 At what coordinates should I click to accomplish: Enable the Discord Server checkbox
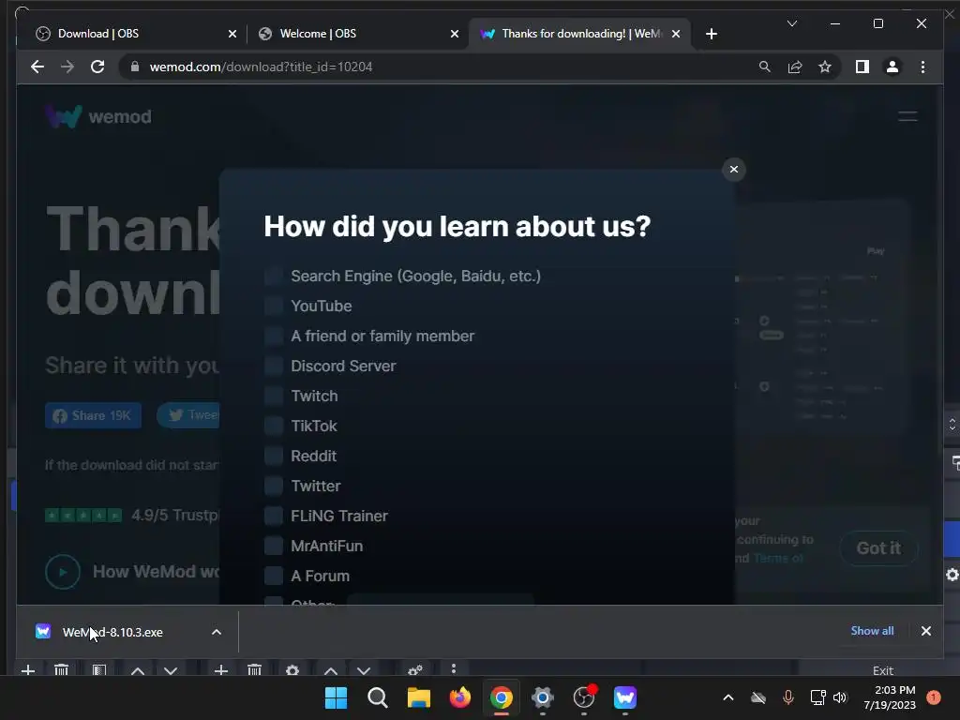(274, 367)
